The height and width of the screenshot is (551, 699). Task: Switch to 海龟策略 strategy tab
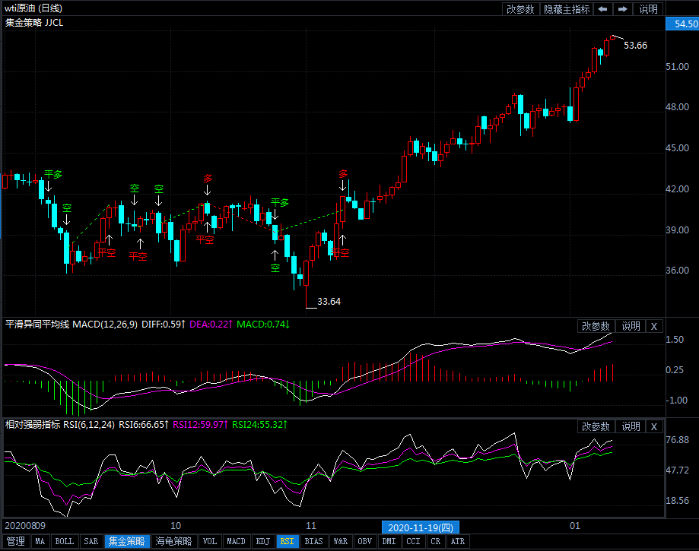pyautogui.click(x=175, y=542)
